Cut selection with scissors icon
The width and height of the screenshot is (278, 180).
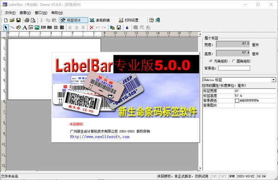(42, 20)
